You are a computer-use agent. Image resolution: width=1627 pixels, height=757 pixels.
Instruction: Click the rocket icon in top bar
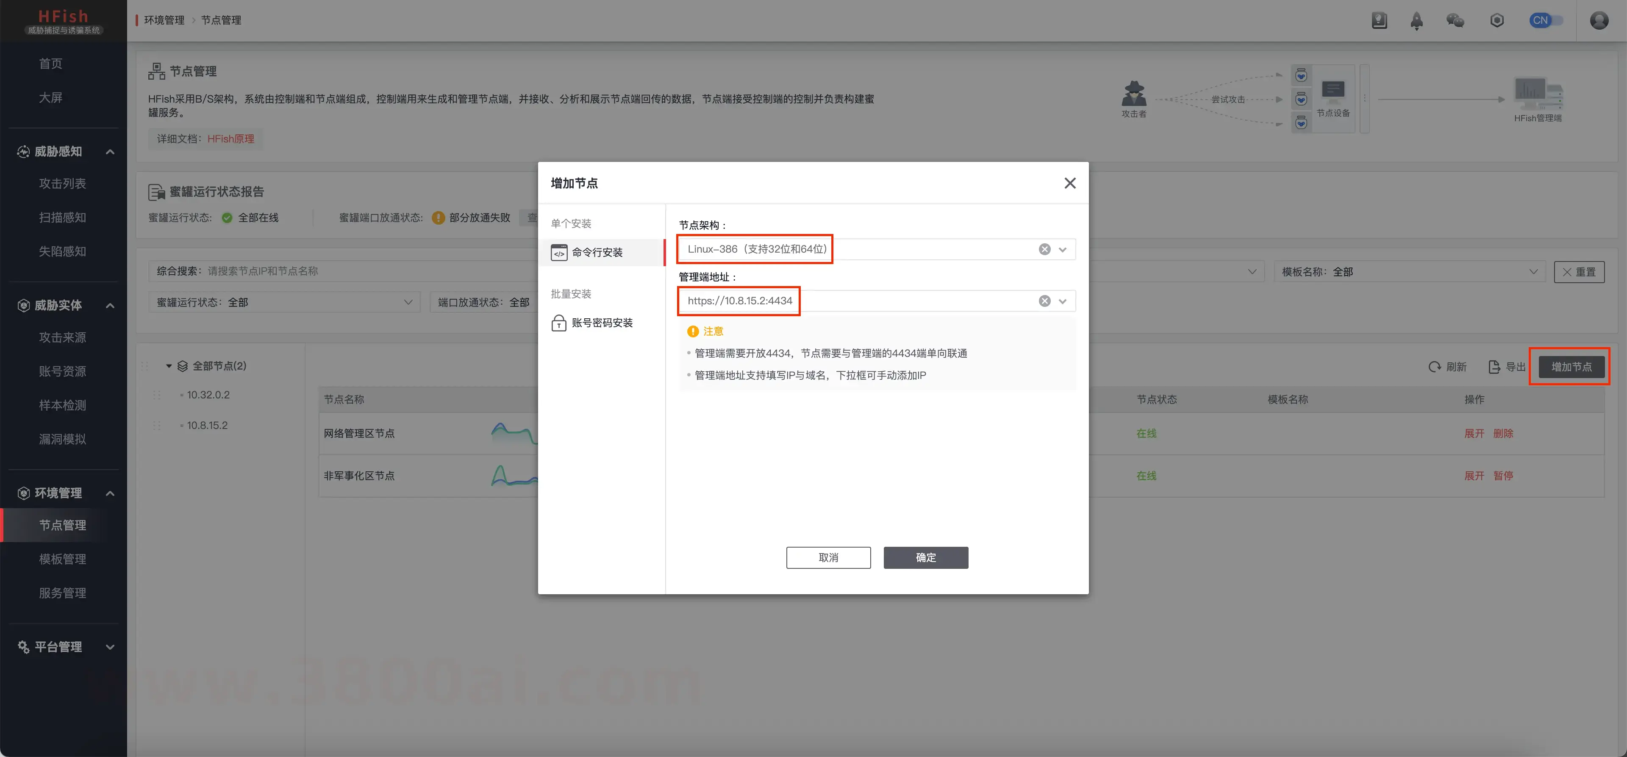coord(1417,21)
